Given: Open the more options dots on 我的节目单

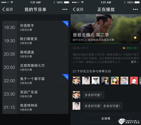Looking at the screenshot, I should 65,9.
